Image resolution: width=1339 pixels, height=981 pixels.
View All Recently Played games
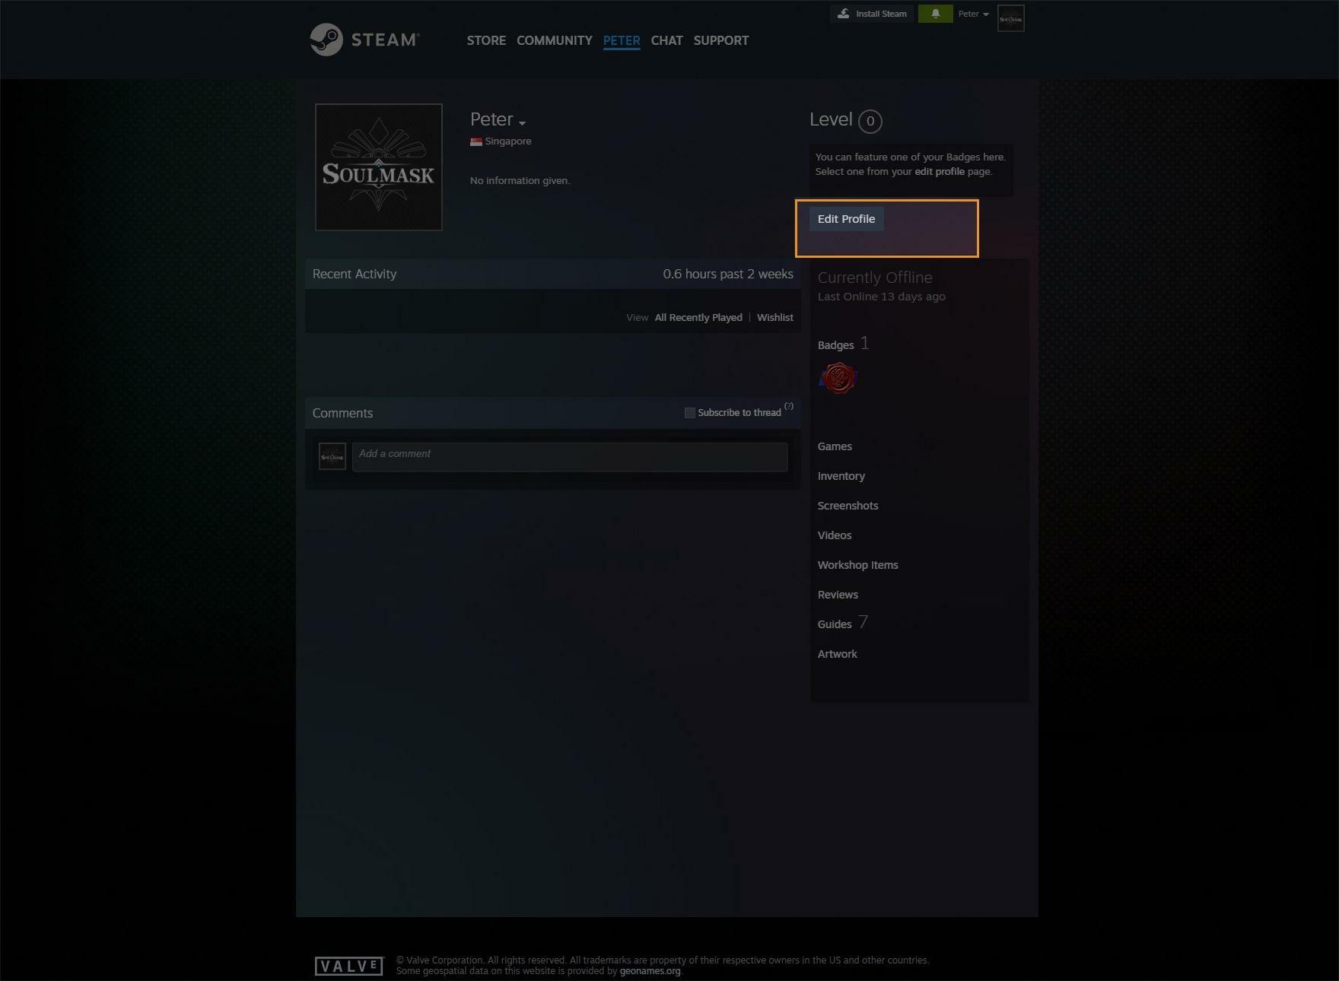698,317
